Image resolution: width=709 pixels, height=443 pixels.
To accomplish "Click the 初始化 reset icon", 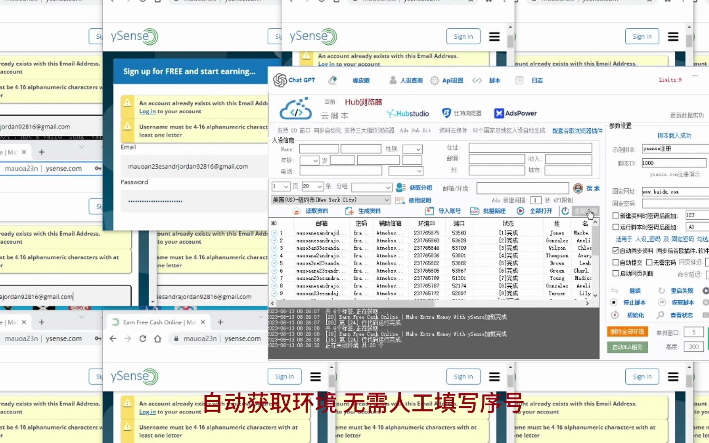I will (x=615, y=315).
